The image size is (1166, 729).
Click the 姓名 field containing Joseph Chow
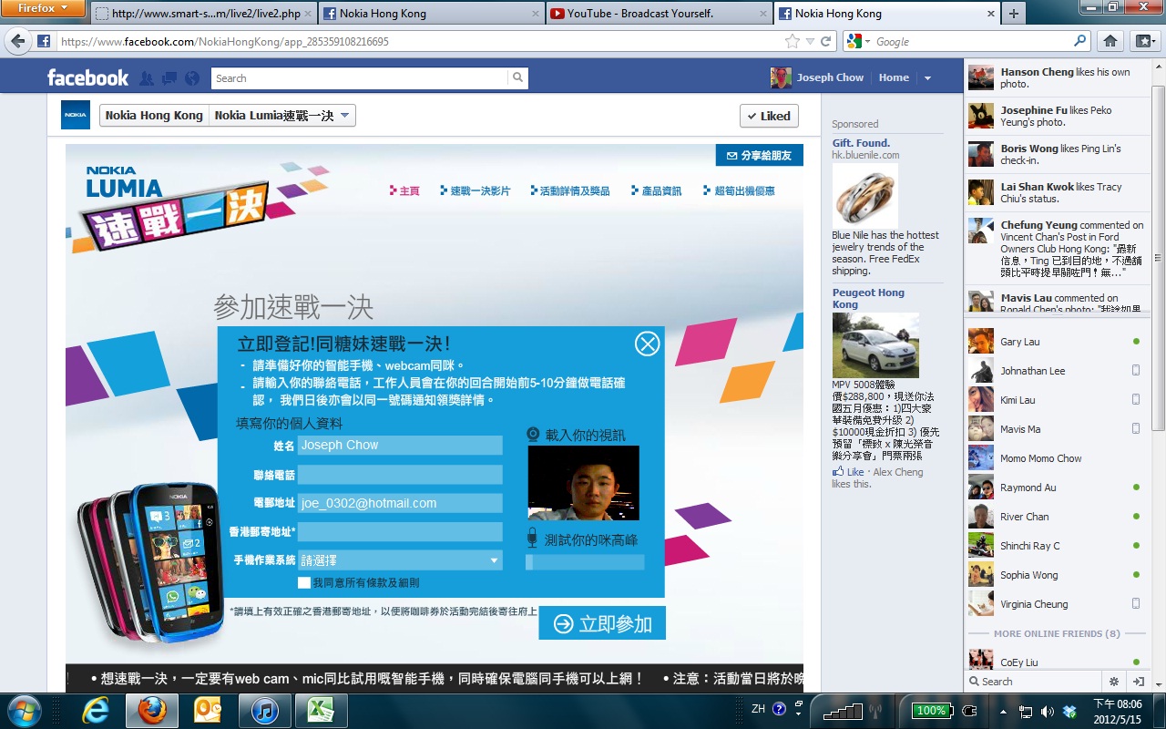click(400, 445)
